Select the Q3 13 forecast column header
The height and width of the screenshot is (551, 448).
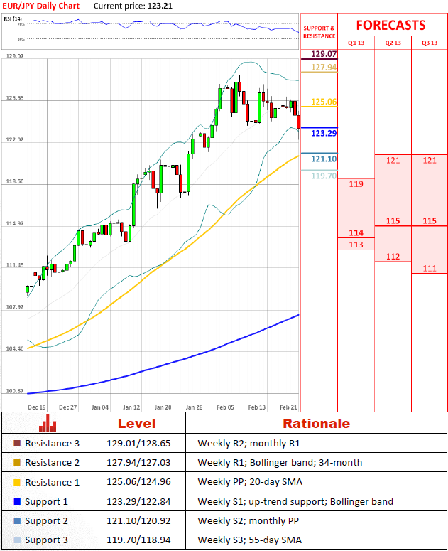(x=430, y=43)
